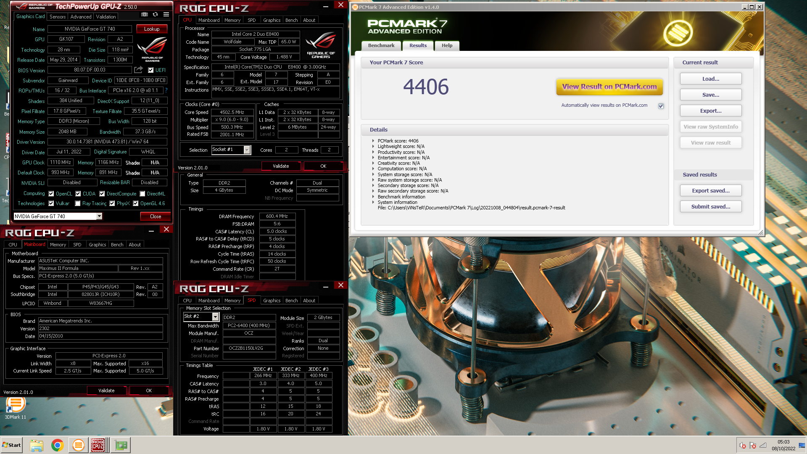Click Start button on taskbar
This screenshot has width=807, height=454.
click(11, 445)
